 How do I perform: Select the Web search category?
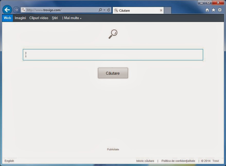pyautogui.click(x=7, y=18)
